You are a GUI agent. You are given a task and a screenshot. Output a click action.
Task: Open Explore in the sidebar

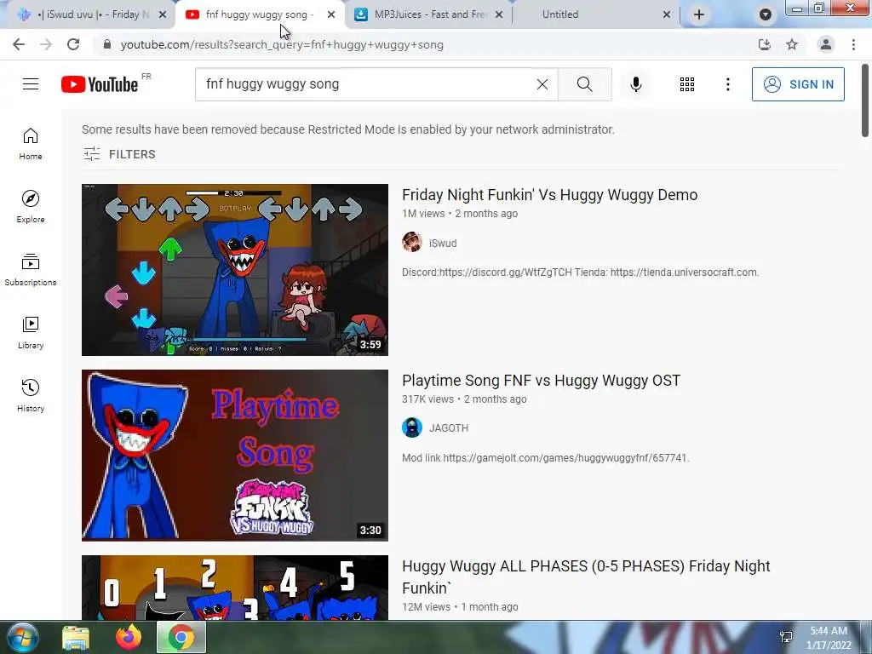[31, 206]
